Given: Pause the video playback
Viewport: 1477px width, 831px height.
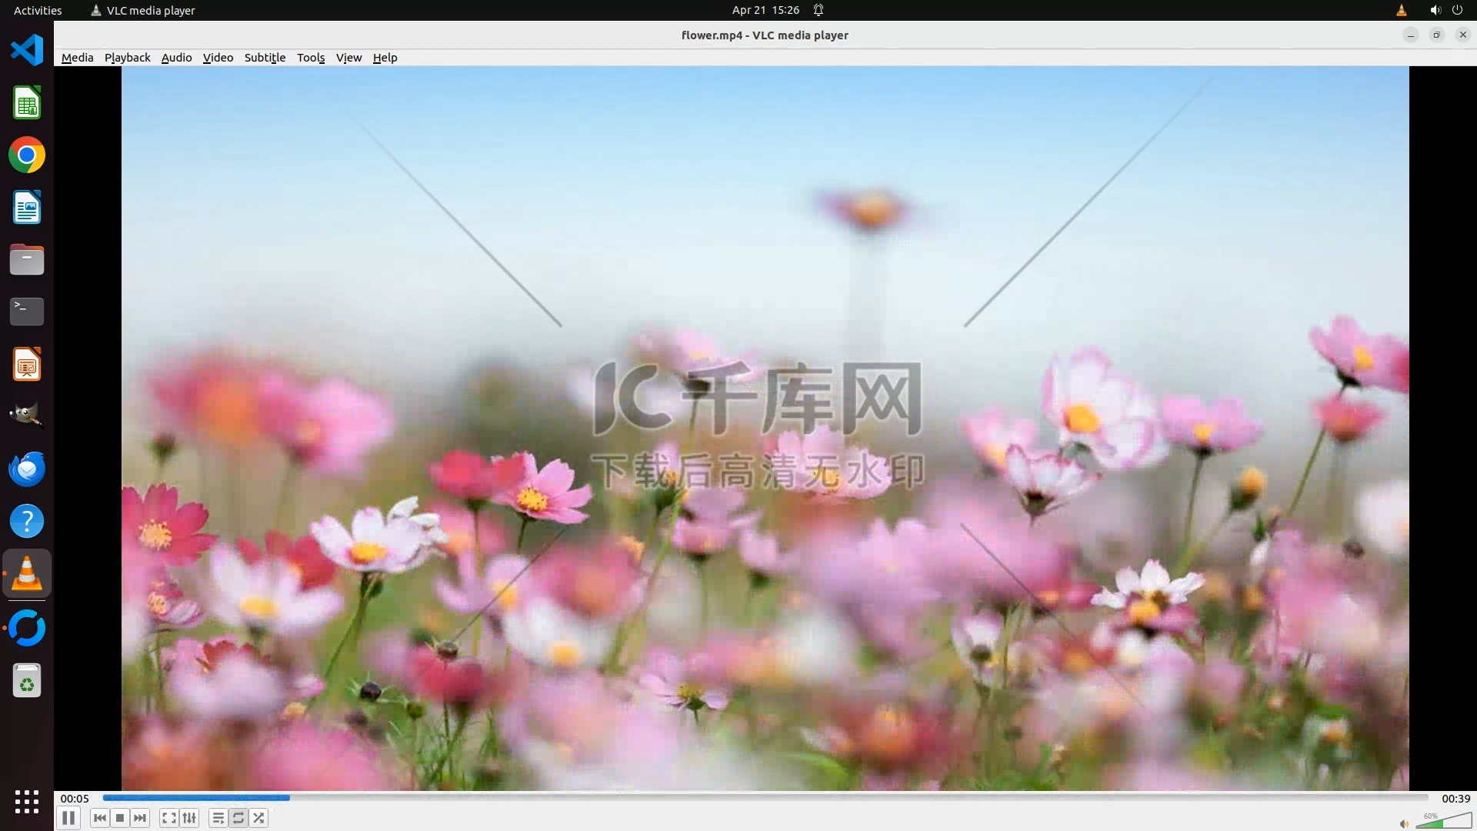Looking at the screenshot, I should (x=68, y=818).
